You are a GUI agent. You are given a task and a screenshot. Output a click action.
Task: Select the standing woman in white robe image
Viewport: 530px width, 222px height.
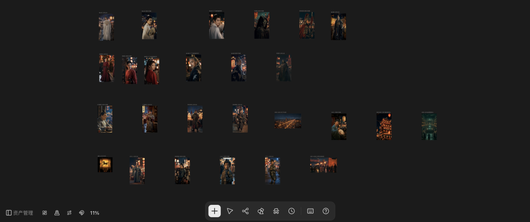(106, 28)
